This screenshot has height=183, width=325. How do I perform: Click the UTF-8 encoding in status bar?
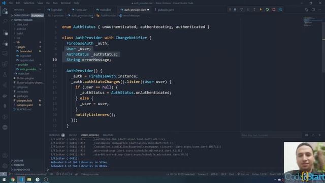click(214, 174)
